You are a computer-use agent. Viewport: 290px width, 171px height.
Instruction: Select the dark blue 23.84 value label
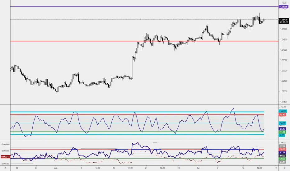(283, 129)
